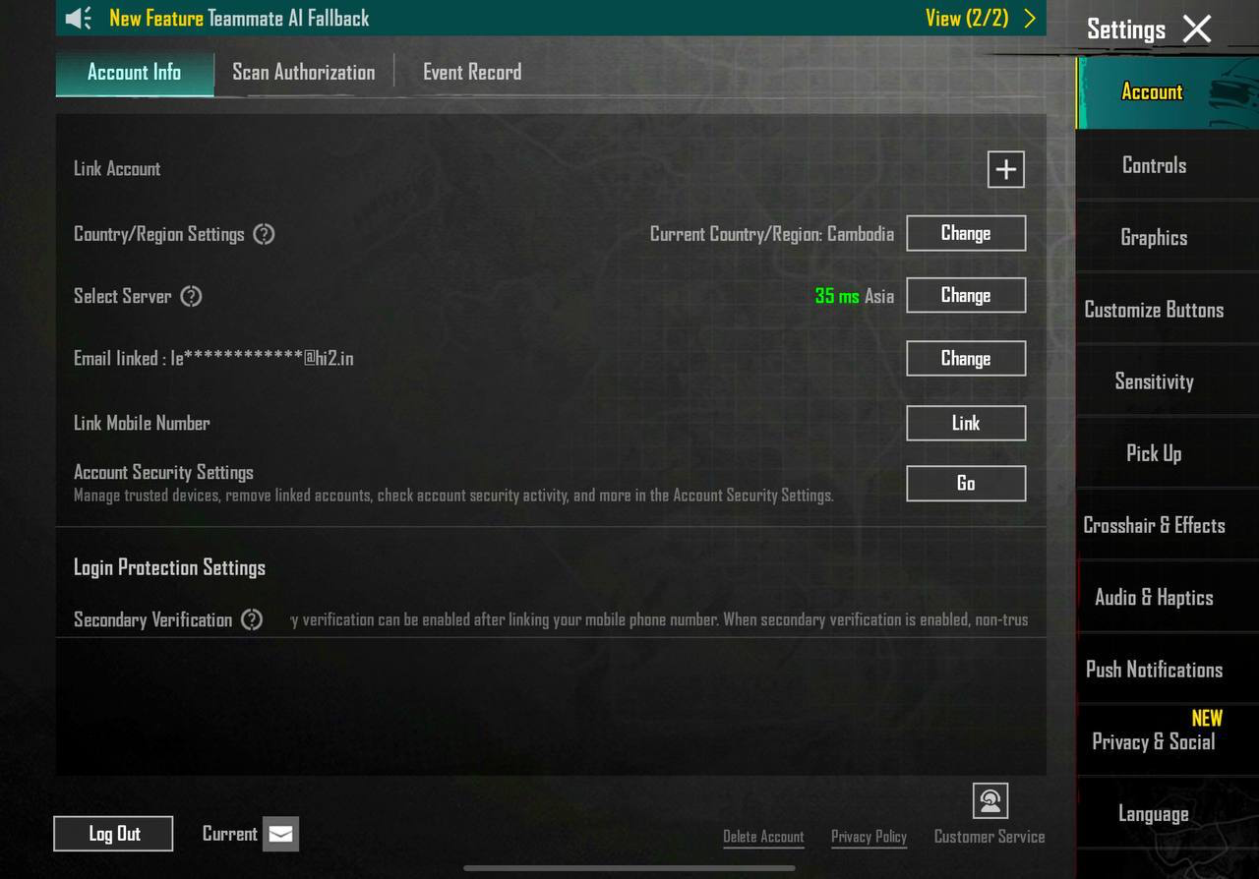Click the current login email envelope icon
The width and height of the screenshot is (1259, 879).
pyautogui.click(x=280, y=834)
